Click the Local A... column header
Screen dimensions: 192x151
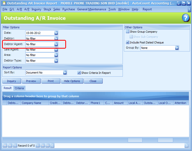pyautogui.click(x=135, y=103)
